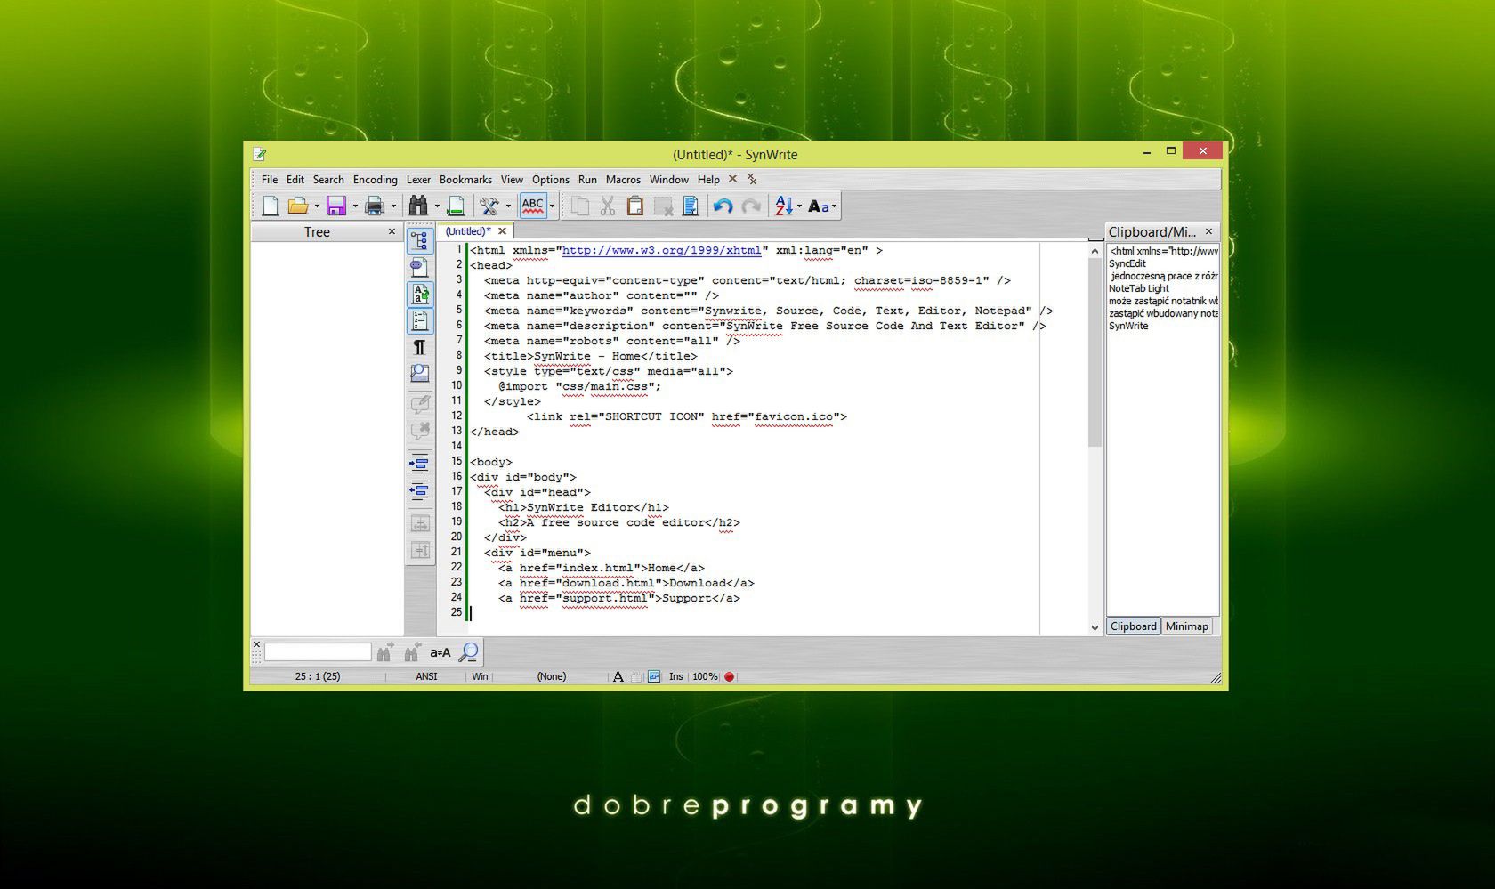Click the Aa change case icon

pyautogui.click(x=819, y=206)
